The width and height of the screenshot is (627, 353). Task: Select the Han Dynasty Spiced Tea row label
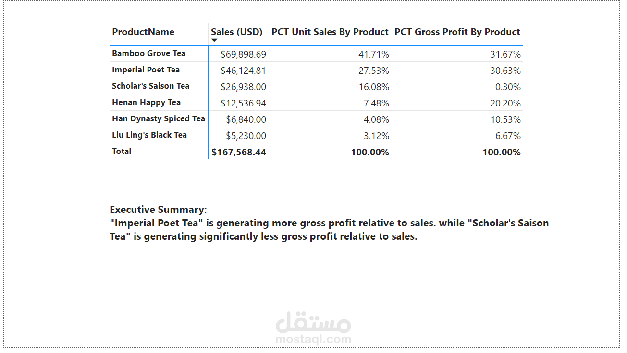[x=159, y=119]
